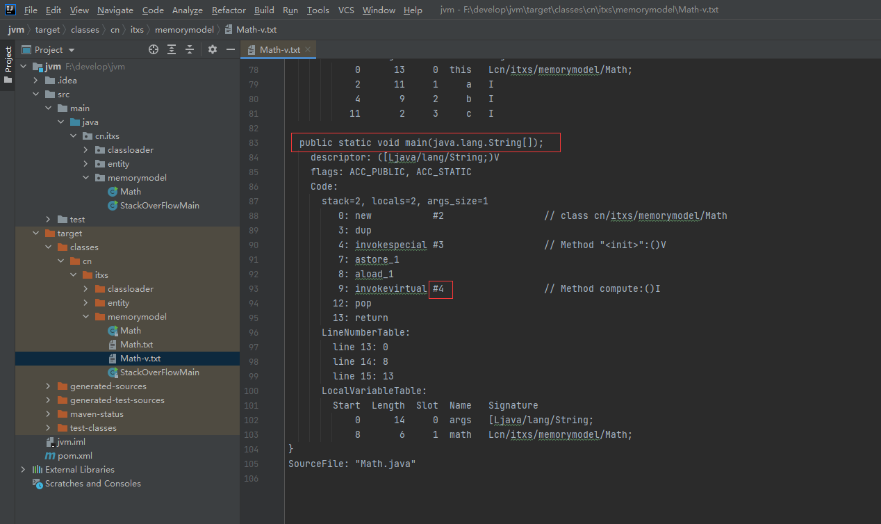The image size is (881, 524).
Task: Open the VCS menu
Action: click(346, 10)
